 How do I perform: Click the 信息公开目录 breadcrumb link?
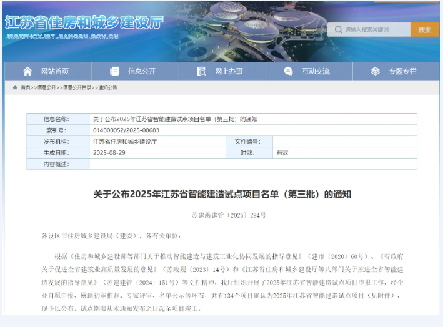coord(77,88)
